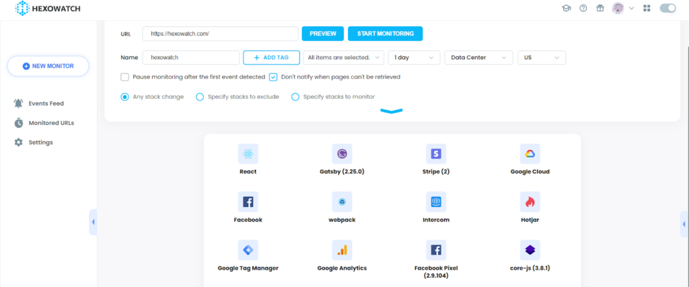Click the Google Analytics label

(x=342, y=268)
